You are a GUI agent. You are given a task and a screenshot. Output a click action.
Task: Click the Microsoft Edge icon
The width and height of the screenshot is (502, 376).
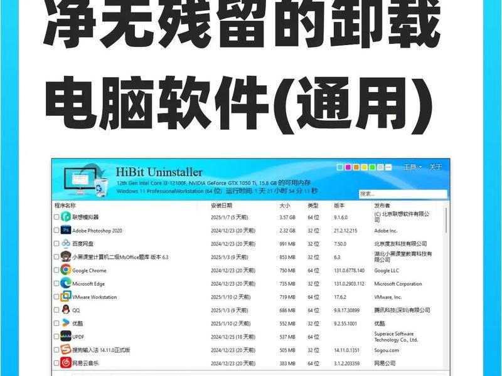point(66,283)
